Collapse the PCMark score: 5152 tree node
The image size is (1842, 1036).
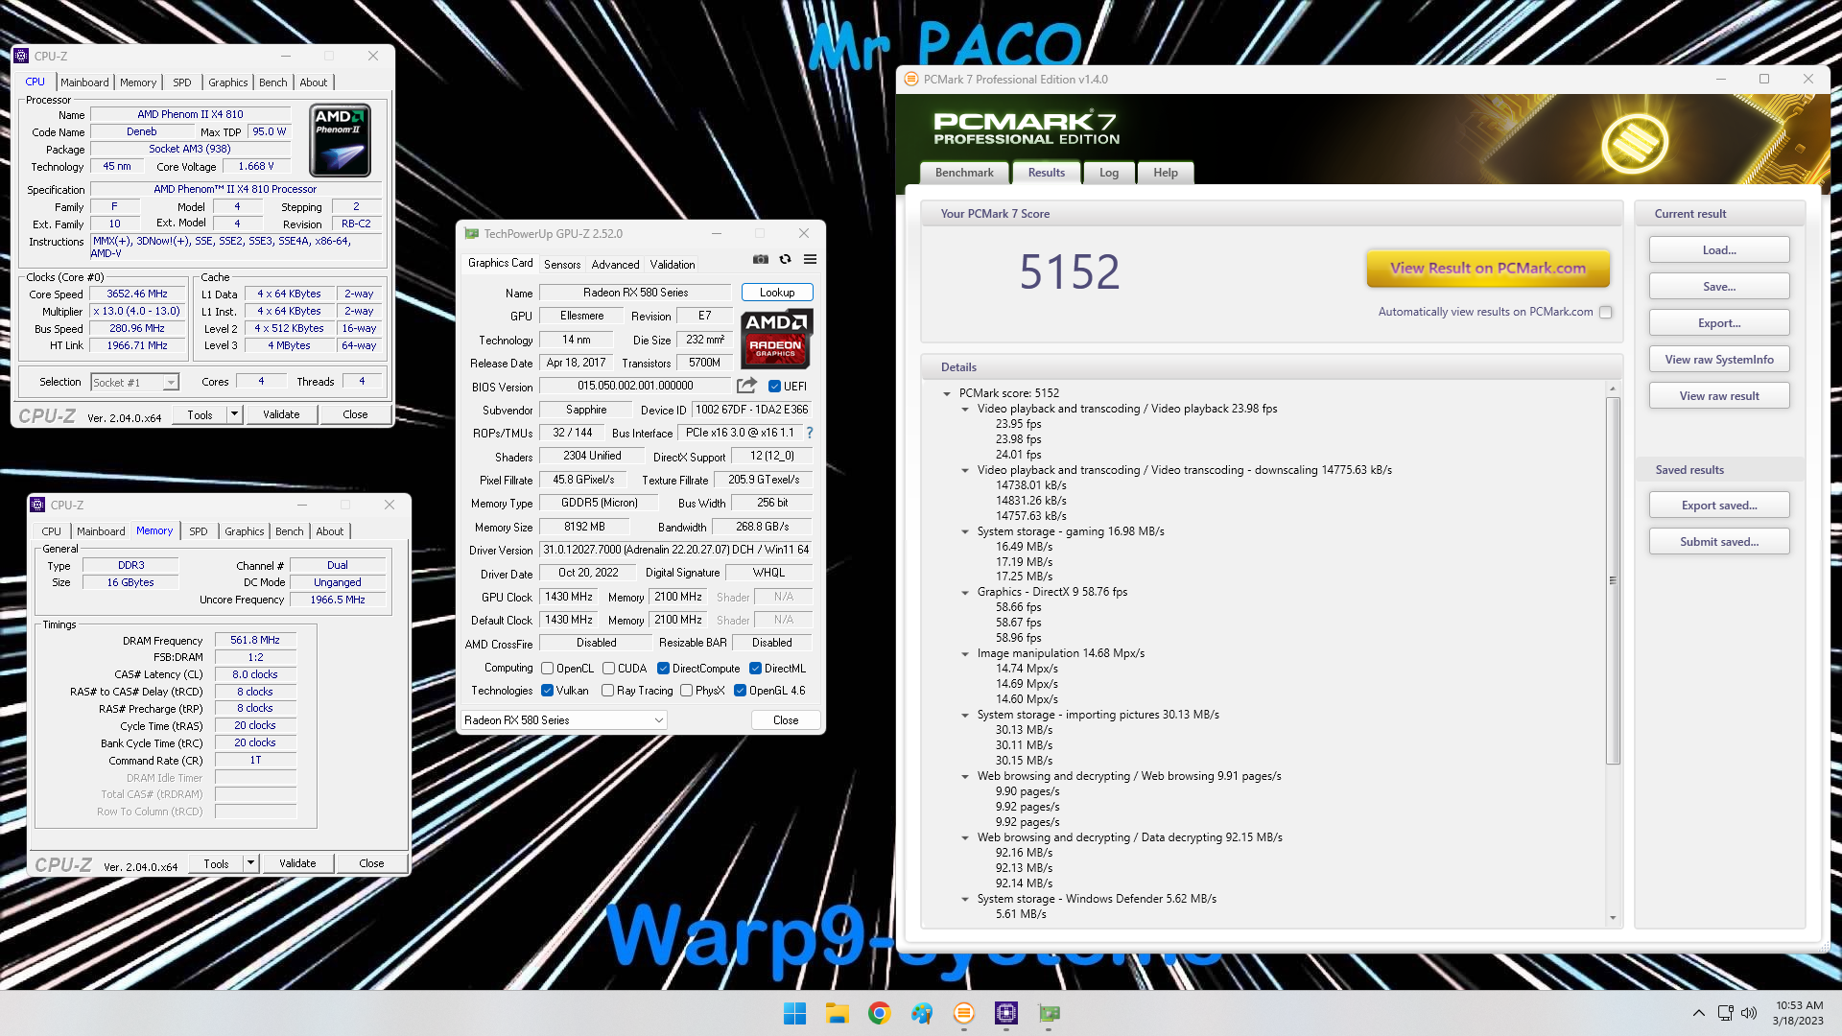(x=947, y=393)
